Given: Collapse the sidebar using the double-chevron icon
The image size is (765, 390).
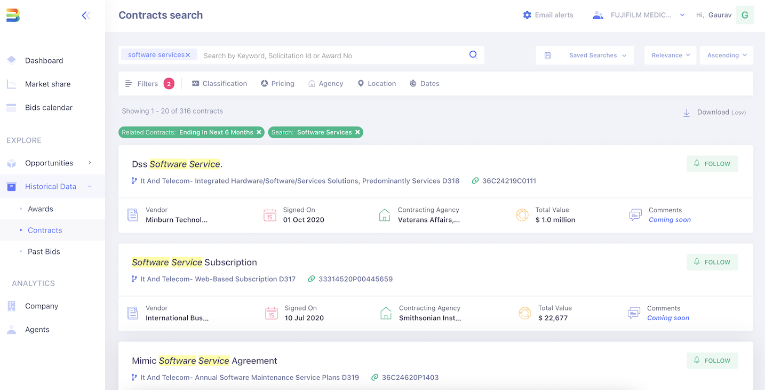Looking at the screenshot, I should [86, 15].
